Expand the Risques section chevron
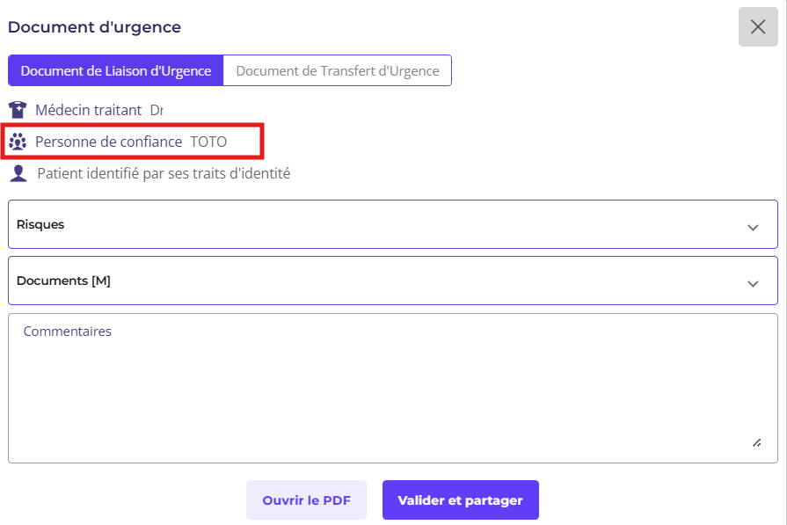The image size is (787, 525). pos(753,227)
